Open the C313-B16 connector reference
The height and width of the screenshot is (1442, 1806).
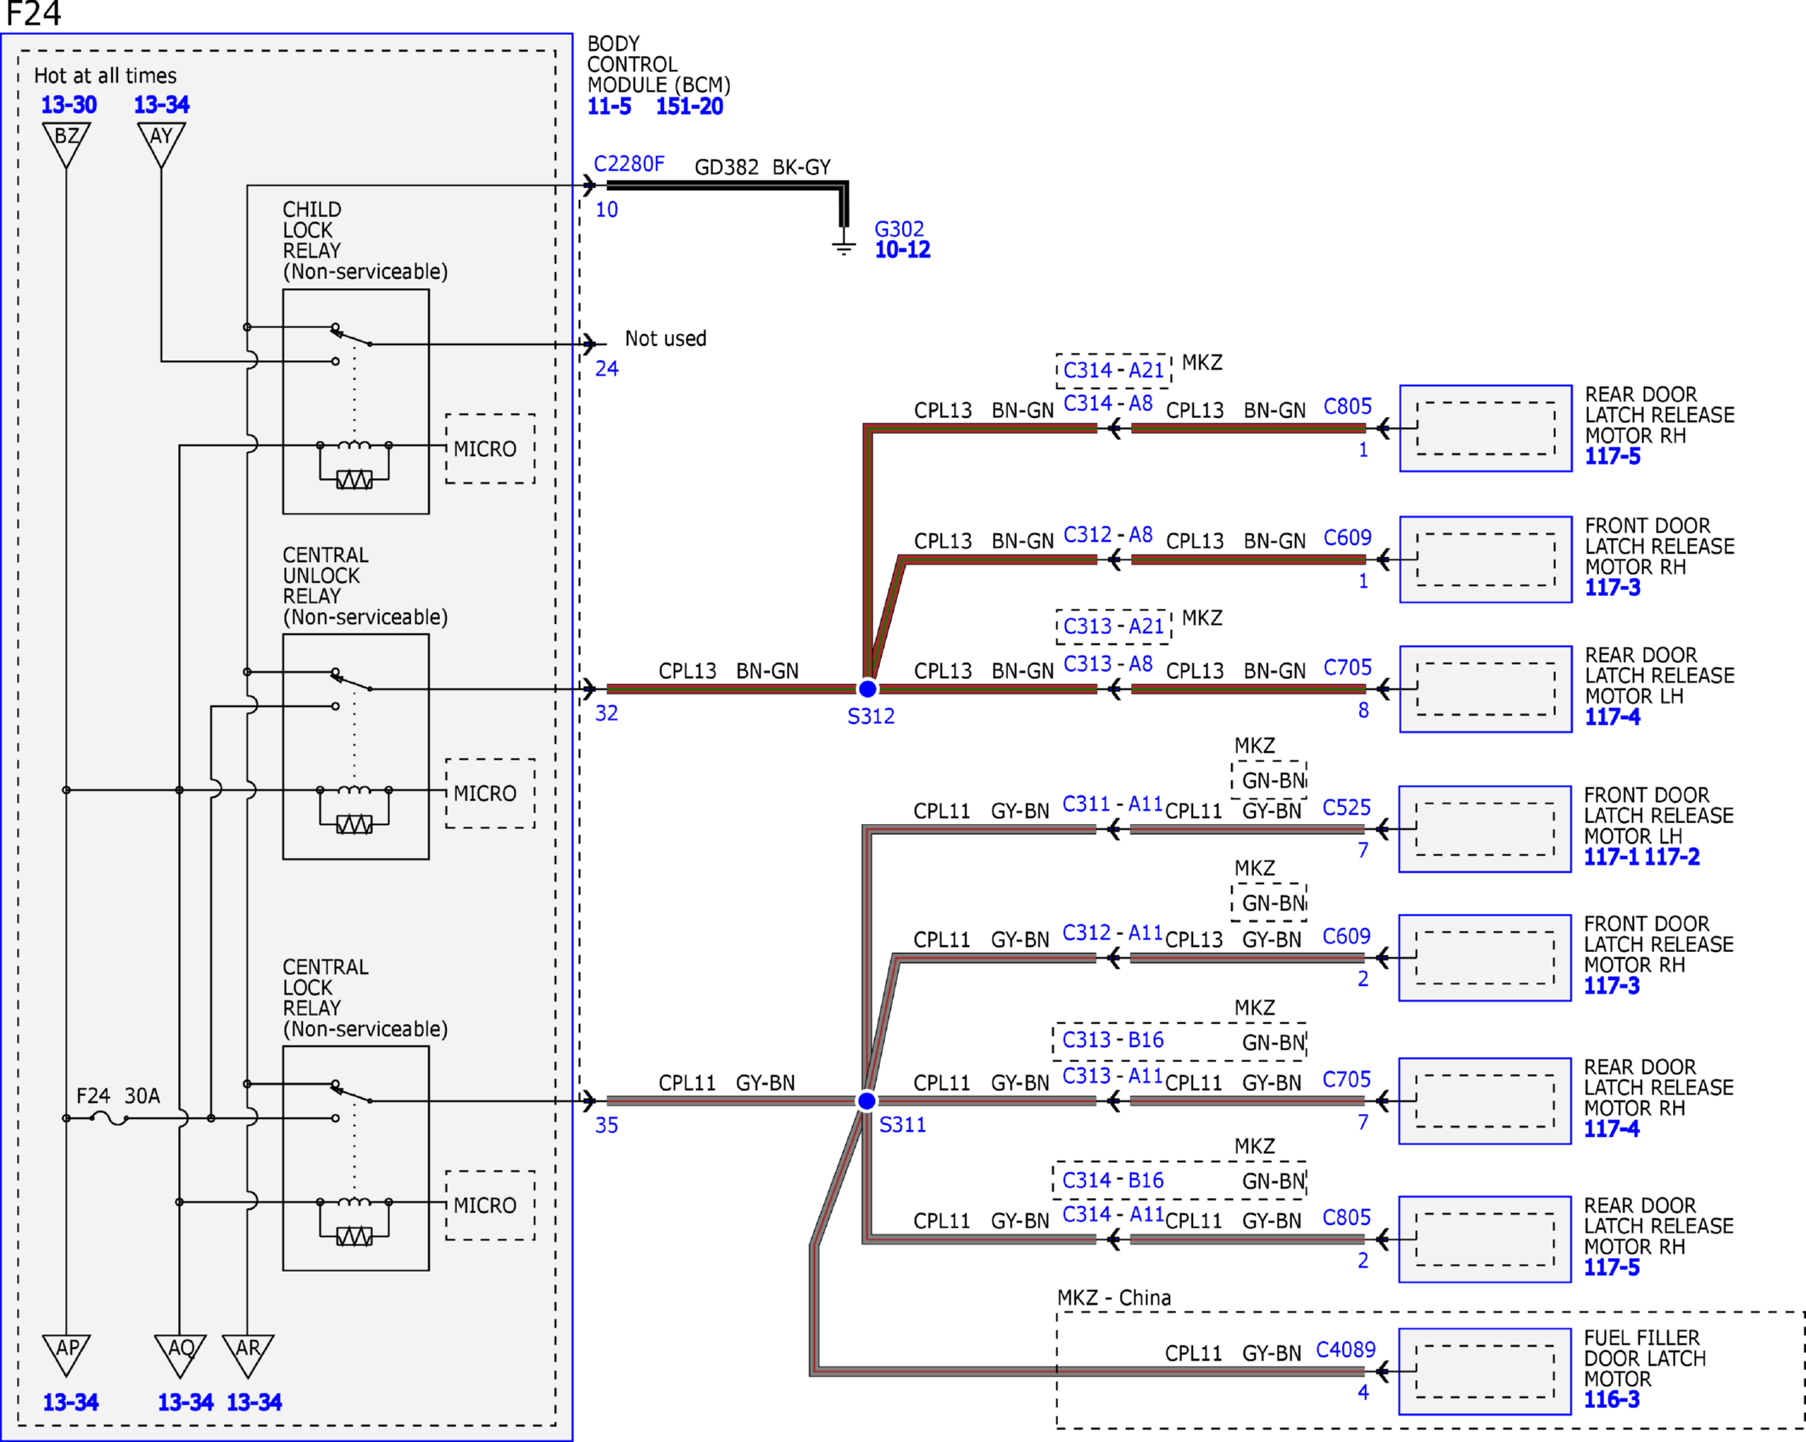click(x=1112, y=1040)
